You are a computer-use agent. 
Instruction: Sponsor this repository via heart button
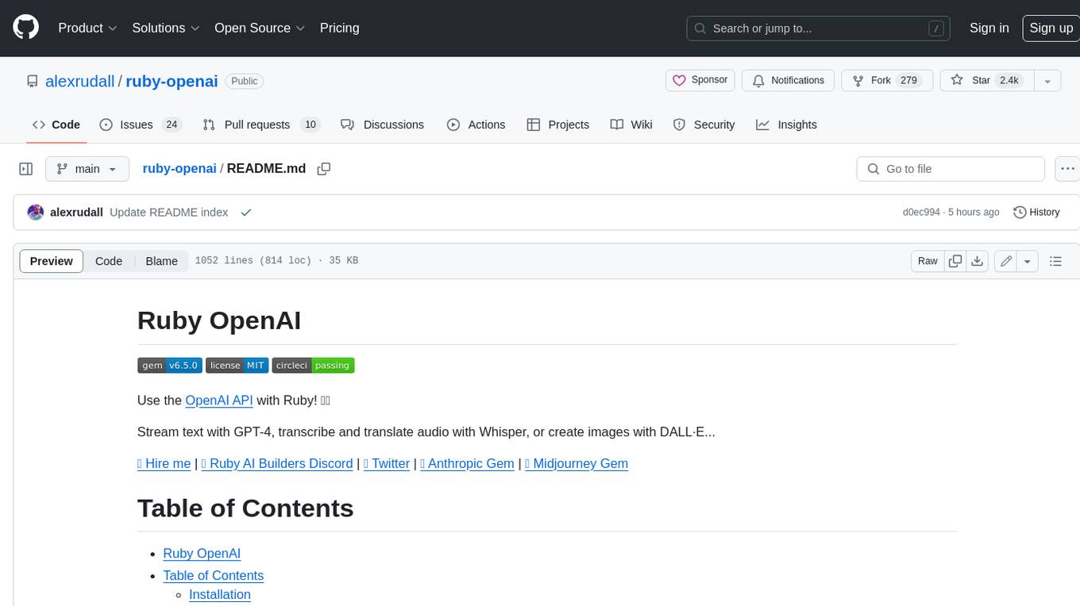700,80
